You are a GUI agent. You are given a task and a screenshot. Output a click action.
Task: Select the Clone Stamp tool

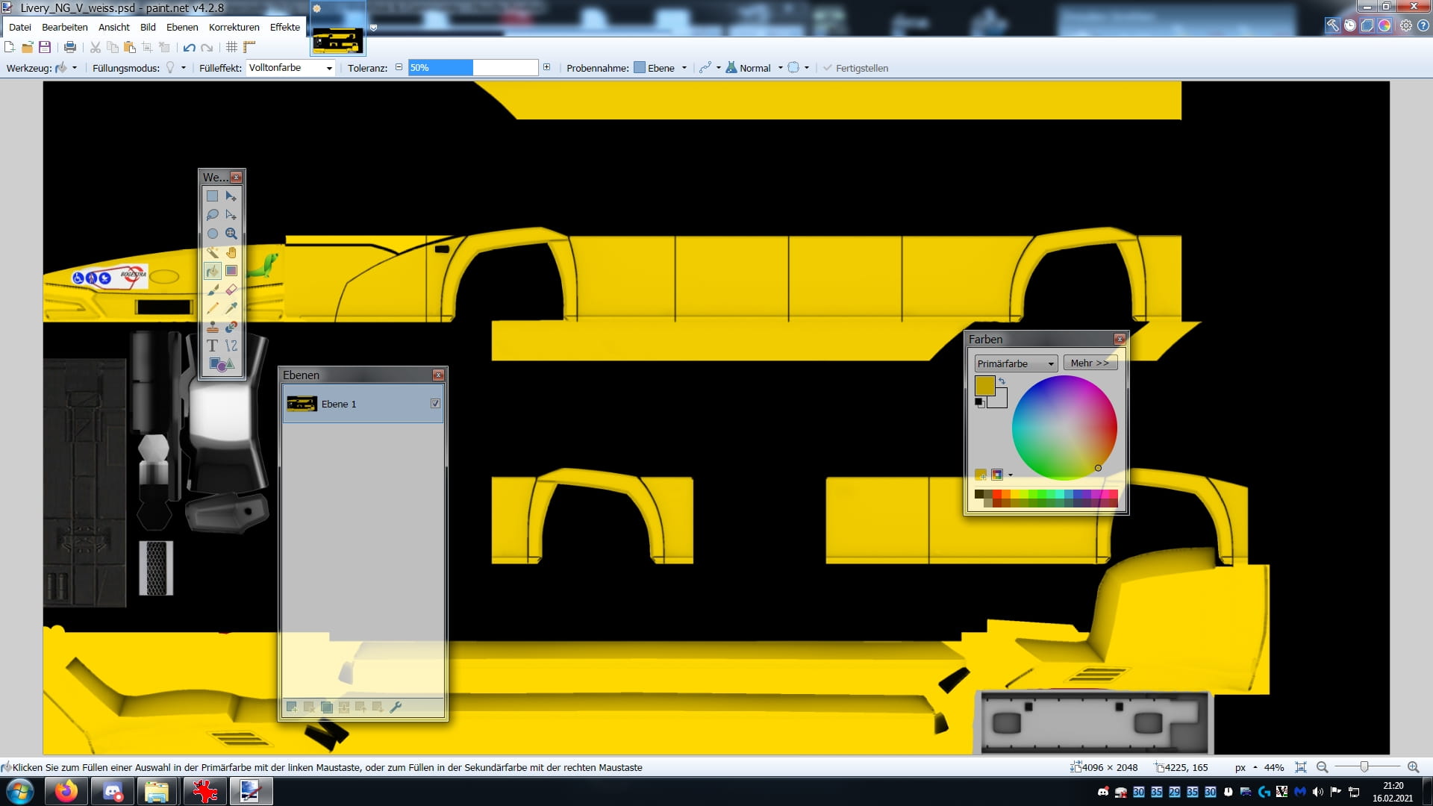tap(213, 327)
